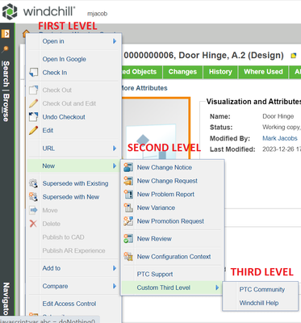
Task: Click the Undo Checkout icon
Action: (33, 117)
